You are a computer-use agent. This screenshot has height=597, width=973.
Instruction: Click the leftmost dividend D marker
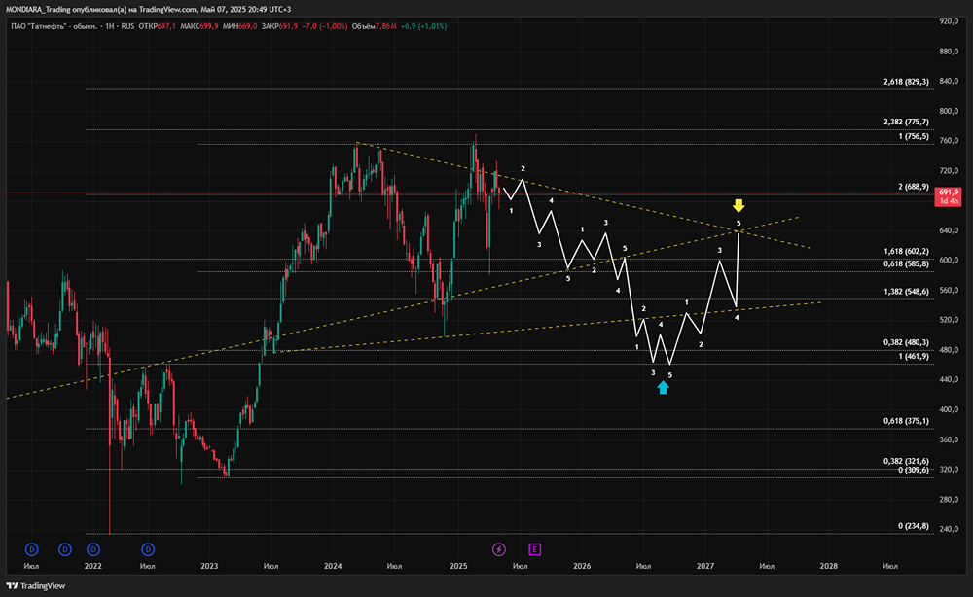pyautogui.click(x=31, y=548)
